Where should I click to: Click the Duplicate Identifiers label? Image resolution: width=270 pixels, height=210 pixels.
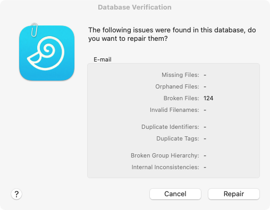coord(170,127)
